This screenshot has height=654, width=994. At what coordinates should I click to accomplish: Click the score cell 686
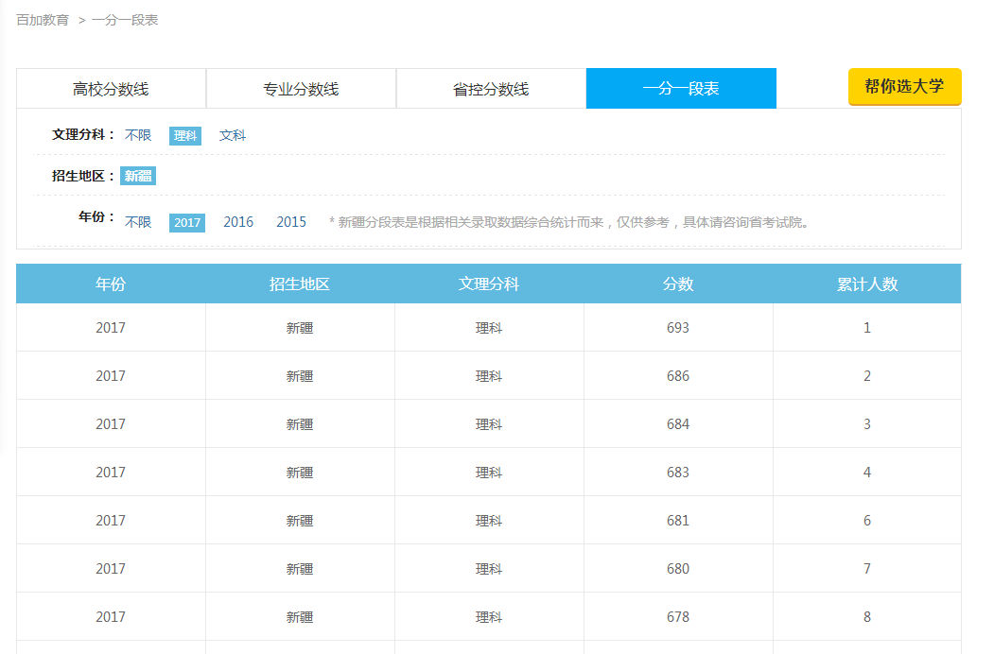[678, 376]
